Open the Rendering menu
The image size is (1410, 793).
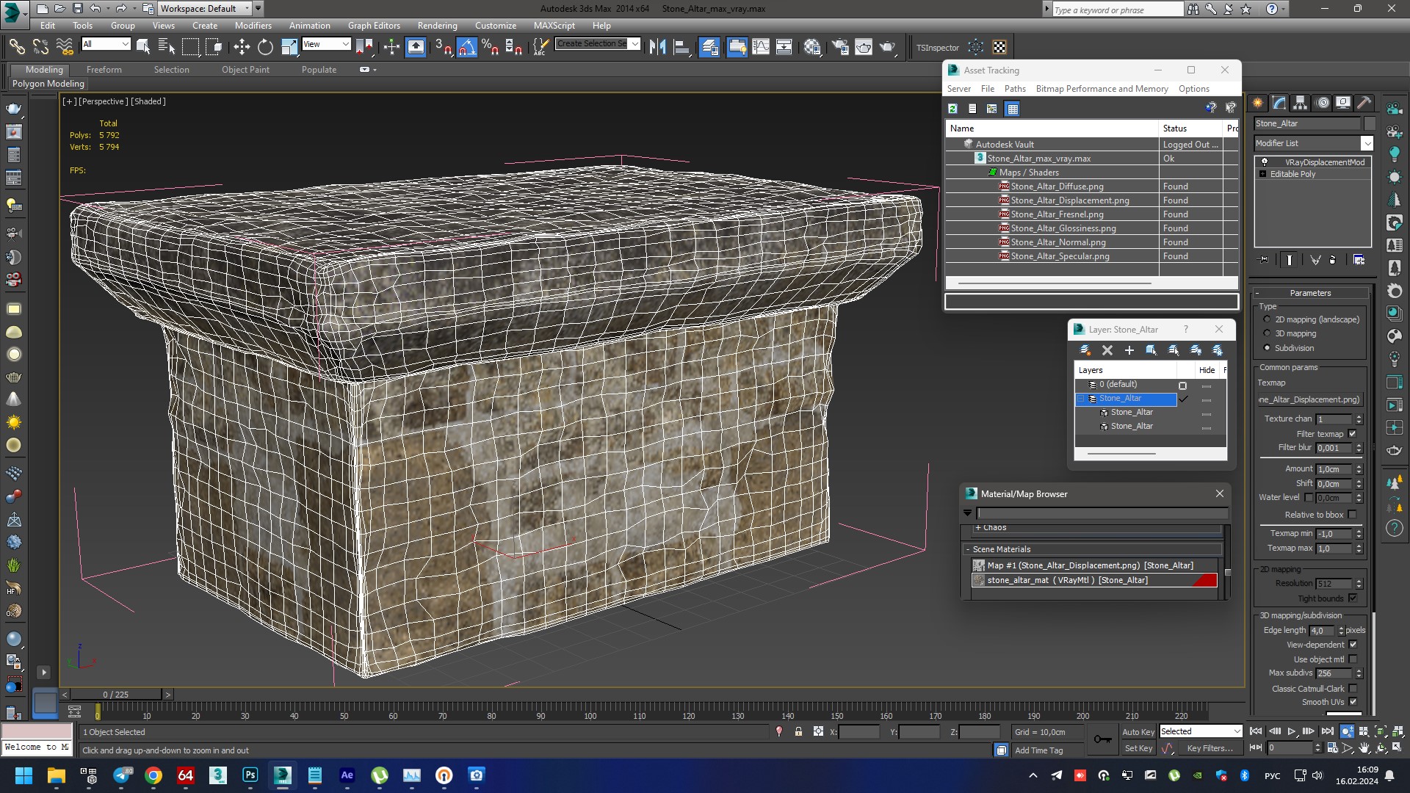pyautogui.click(x=438, y=26)
